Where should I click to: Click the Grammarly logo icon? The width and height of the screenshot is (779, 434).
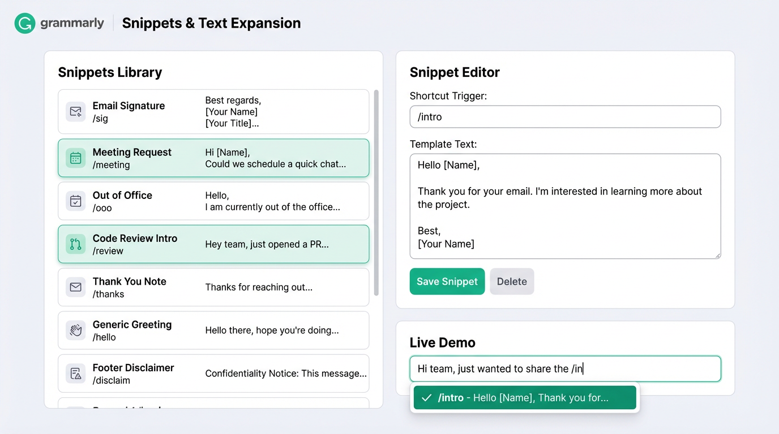[x=24, y=24]
